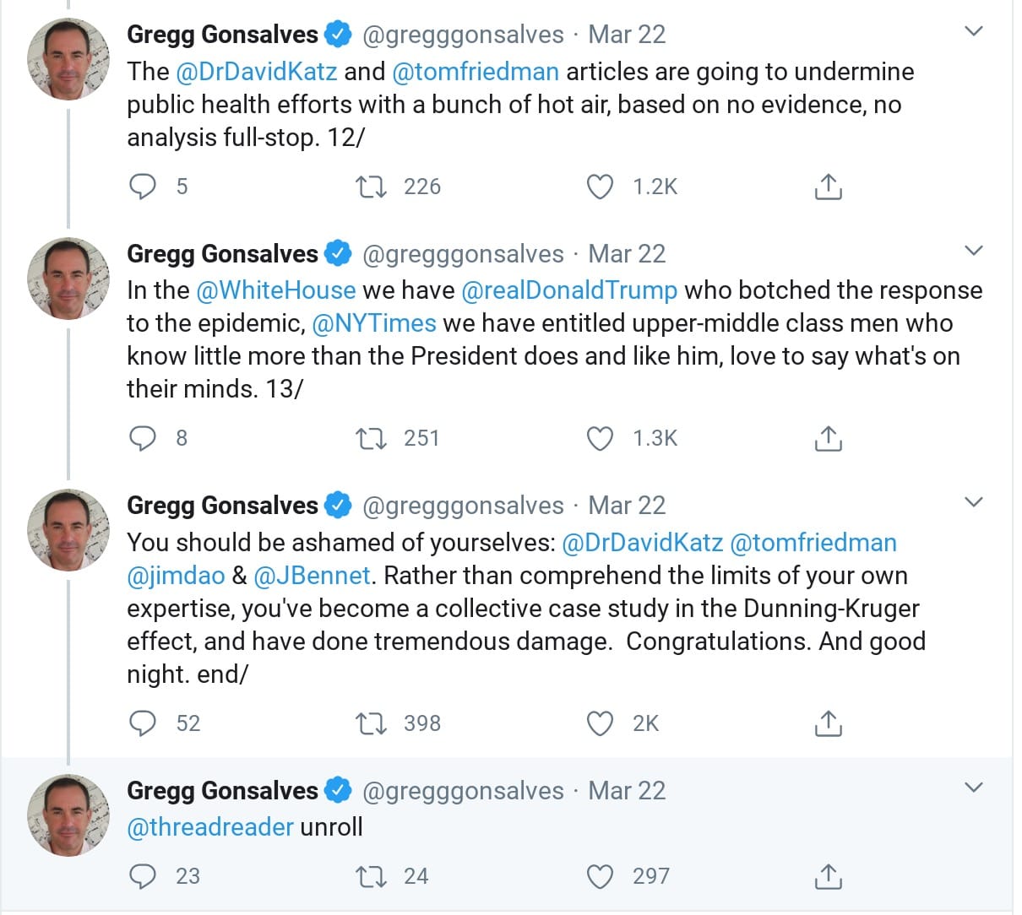Viewport: 1022px width, 915px height.
Task: Like the end/ tweet with 2K likes
Action: [x=600, y=723]
